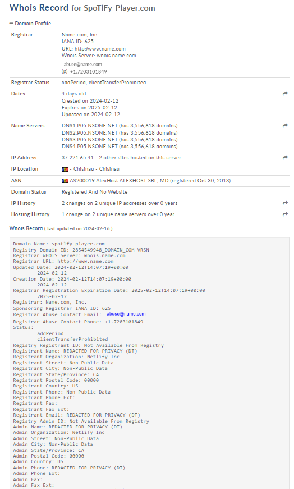Click Expires on 2025-02-12
Image resolution: width=294 pixels, height=489 pixels.
pos(89,108)
